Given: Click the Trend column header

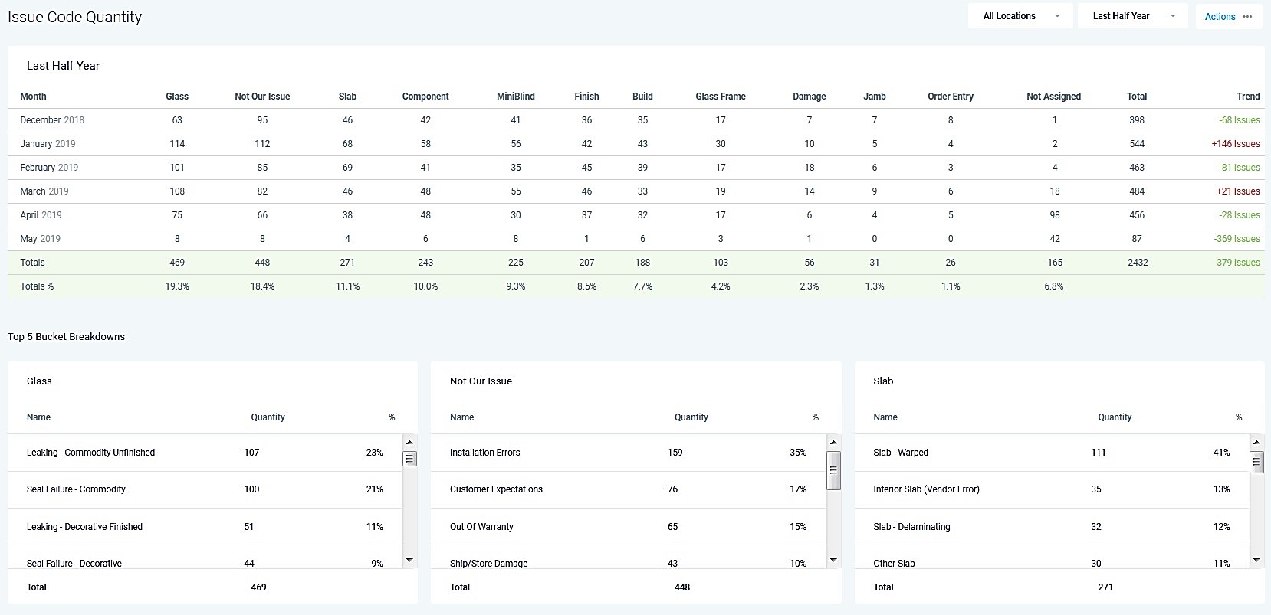Looking at the screenshot, I should 1248,97.
